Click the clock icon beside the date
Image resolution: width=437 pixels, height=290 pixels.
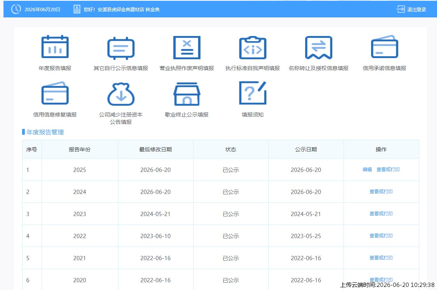pyautogui.click(x=16, y=9)
